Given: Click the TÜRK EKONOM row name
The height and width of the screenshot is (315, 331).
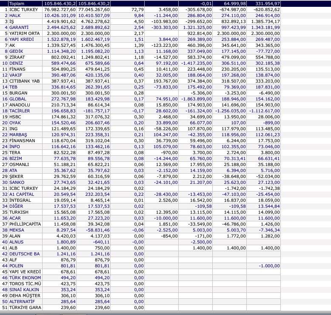Looking at the screenshot, I should coord(25,278).
